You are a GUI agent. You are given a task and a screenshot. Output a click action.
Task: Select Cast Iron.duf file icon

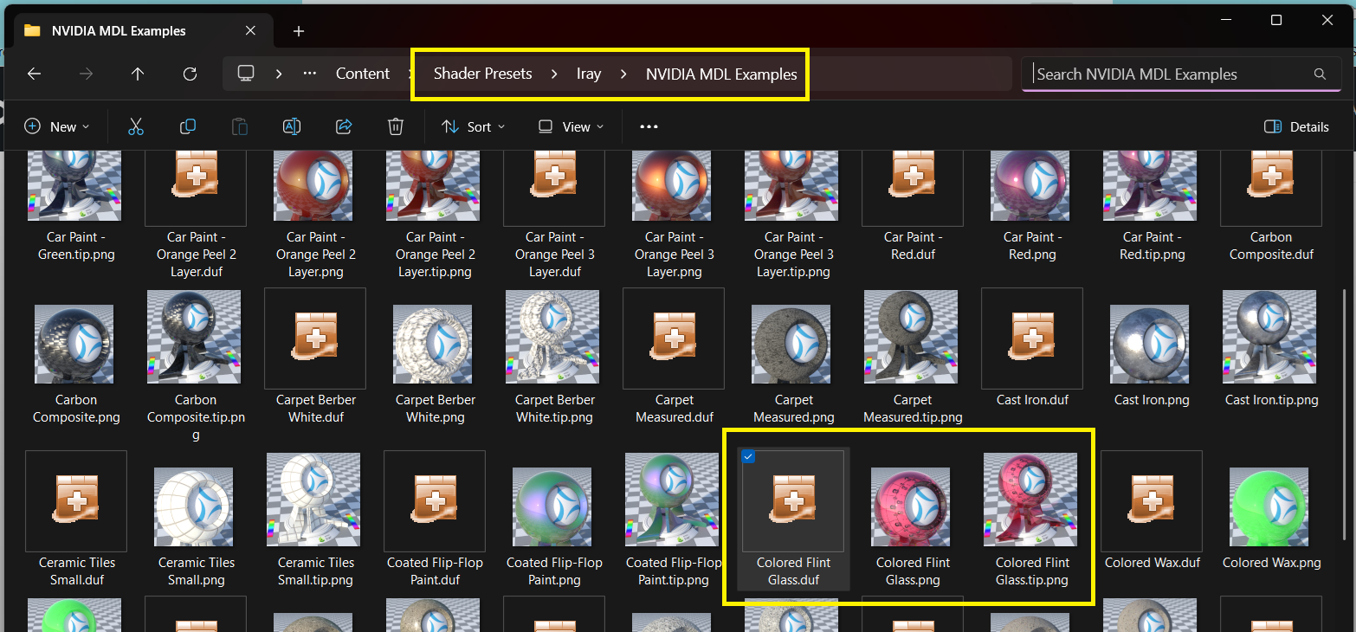pos(1032,339)
